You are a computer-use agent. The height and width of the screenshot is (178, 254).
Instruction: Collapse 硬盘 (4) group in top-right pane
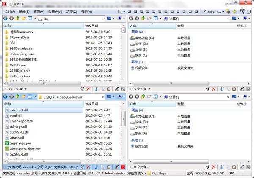137,32
